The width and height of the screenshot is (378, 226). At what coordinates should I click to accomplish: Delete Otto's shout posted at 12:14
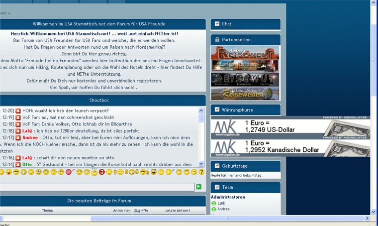18,164
